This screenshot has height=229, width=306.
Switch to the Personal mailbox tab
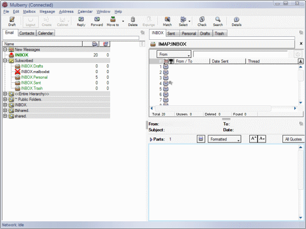click(189, 33)
